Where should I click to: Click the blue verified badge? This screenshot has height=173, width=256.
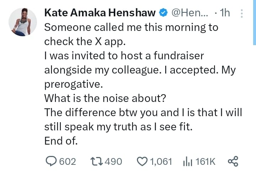pyautogui.click(x=163, y=13)
